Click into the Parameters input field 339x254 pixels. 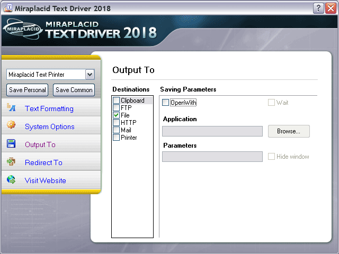point(212,157)
